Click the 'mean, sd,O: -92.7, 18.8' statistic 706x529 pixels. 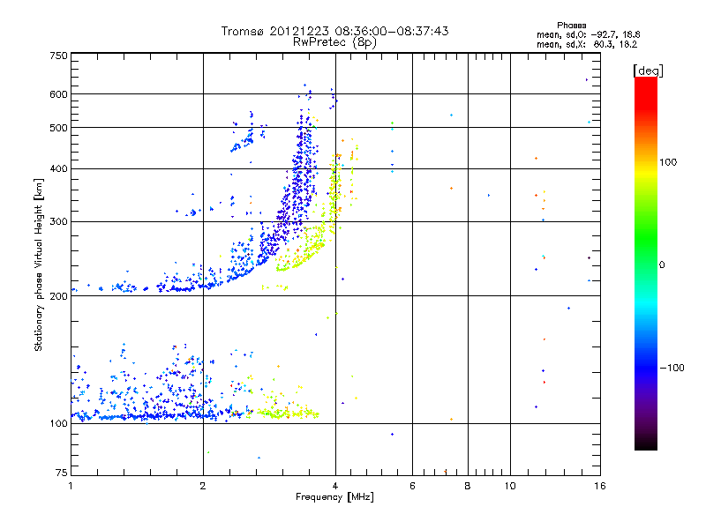click(588, 34)
